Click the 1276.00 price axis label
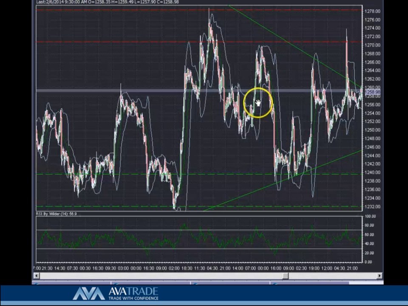 click(373, 20)
